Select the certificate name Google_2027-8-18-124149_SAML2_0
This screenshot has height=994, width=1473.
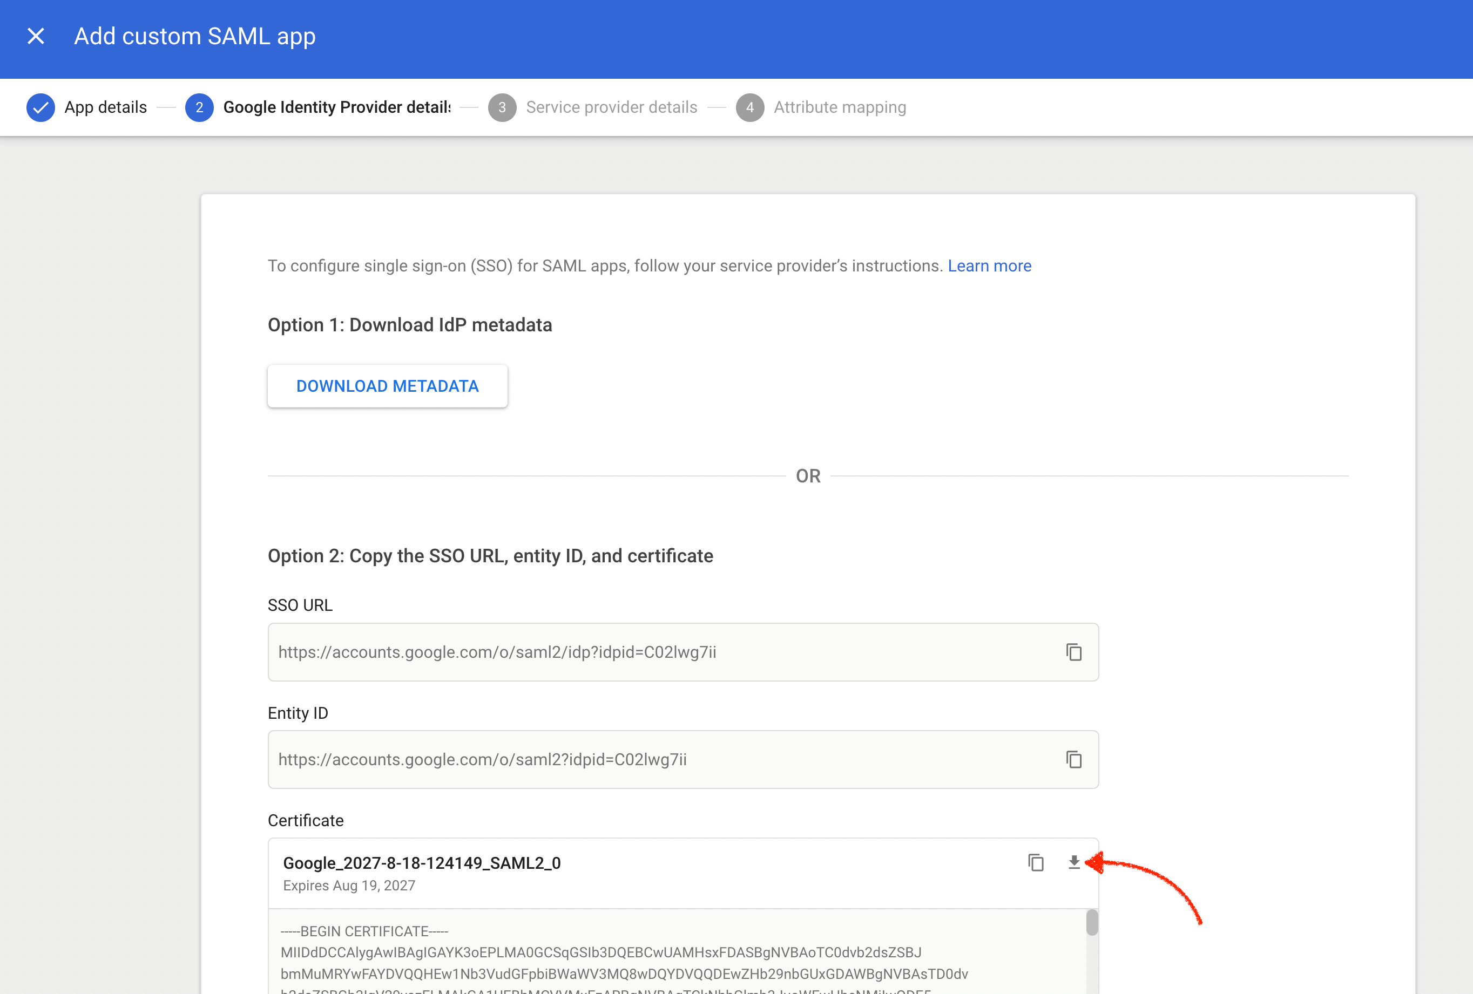tap(422, 863)
